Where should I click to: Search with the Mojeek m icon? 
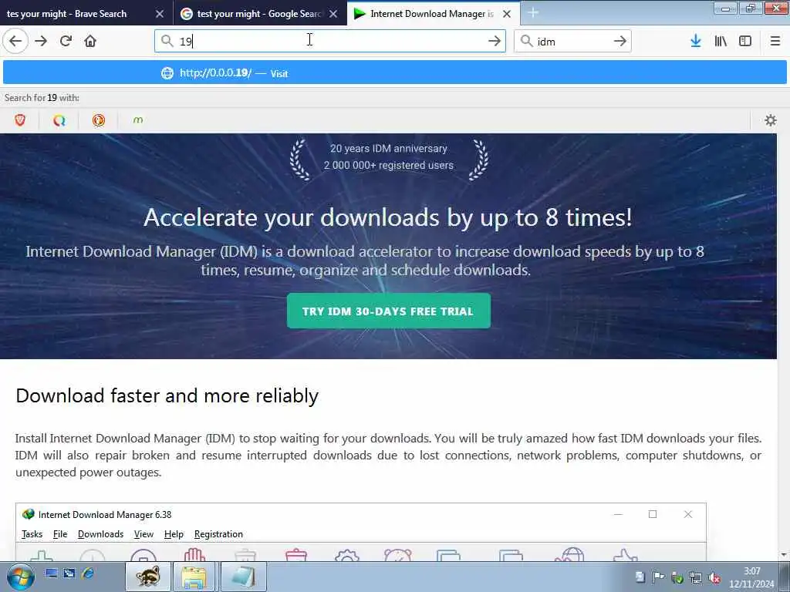137,119
